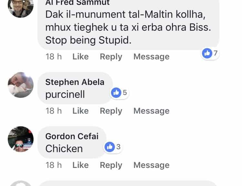Click the thumbs-up reaction icon showing 7 likes
This screenshot has height=186, width=242.
click(207, 53)
